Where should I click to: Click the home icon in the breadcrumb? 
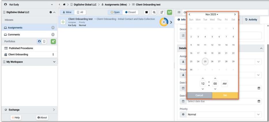(64, 5)
